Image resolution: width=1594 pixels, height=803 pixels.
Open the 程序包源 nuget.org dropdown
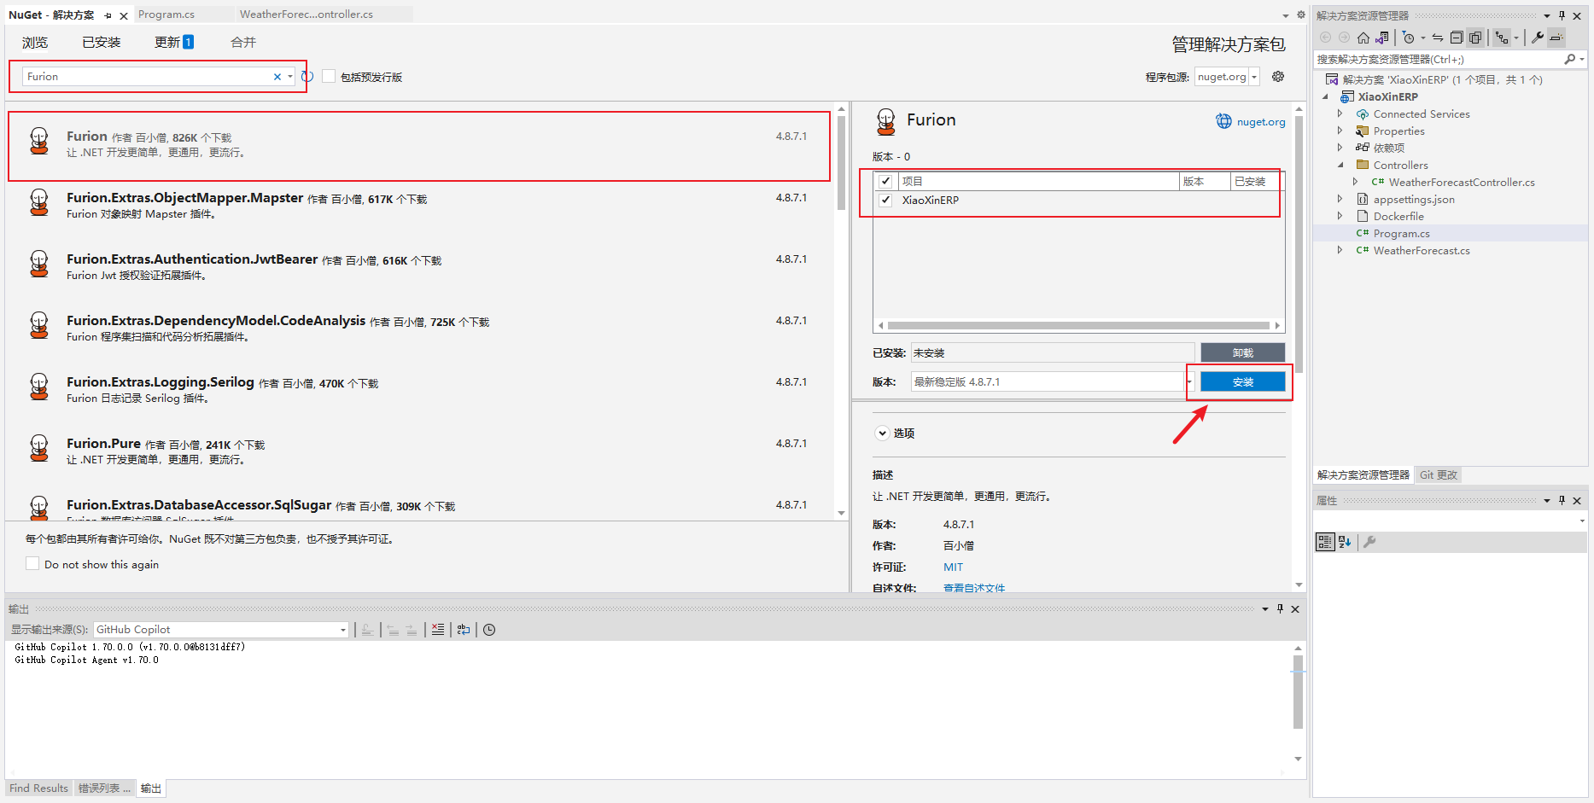[x=1254, y=77]
